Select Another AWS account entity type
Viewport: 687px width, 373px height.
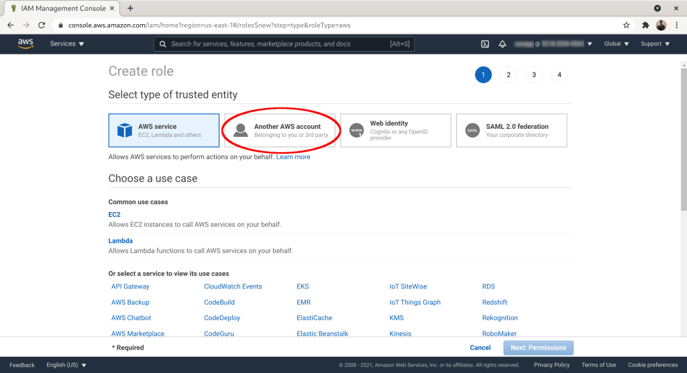[280, 130]
